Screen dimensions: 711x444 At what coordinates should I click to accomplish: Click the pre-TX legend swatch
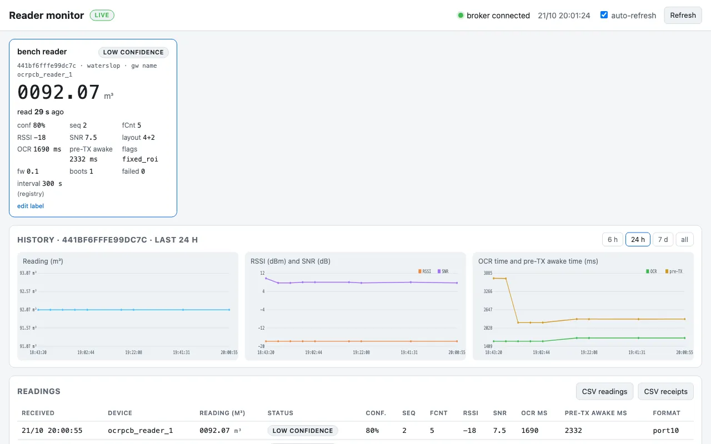(x=667, y=271)
